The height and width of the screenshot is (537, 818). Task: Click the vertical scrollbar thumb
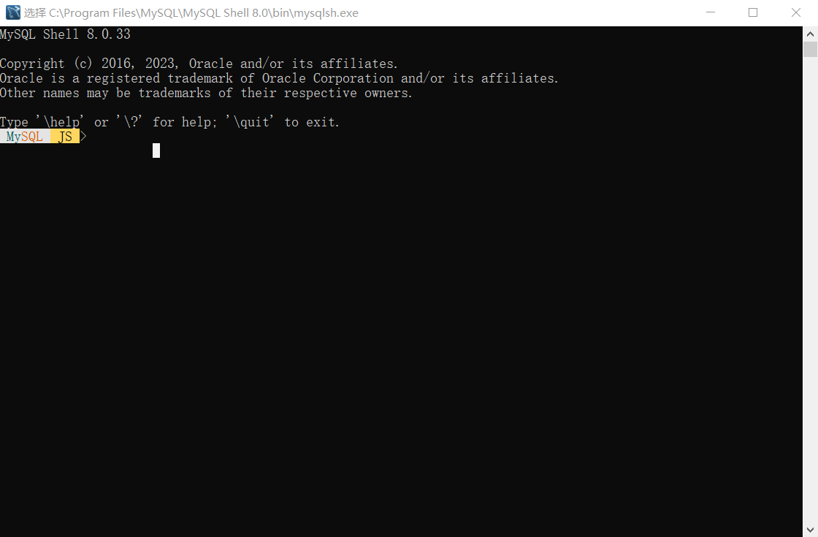(x=810, y=49)
